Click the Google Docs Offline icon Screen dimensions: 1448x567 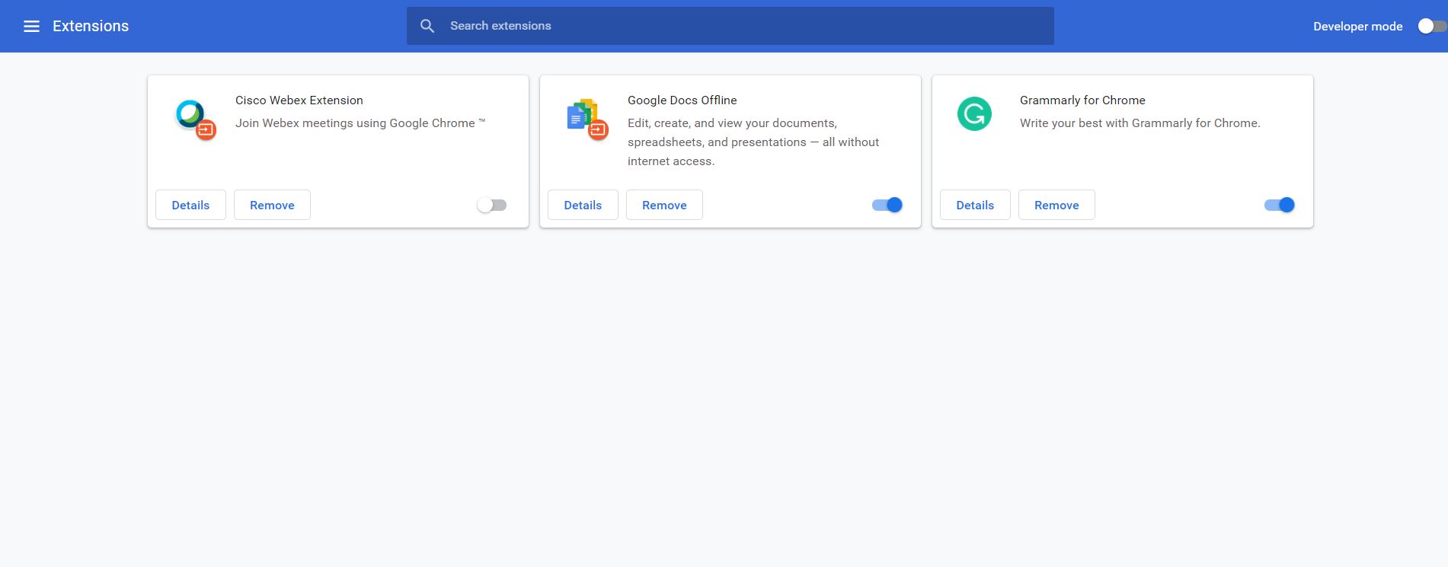pos(587,120)
